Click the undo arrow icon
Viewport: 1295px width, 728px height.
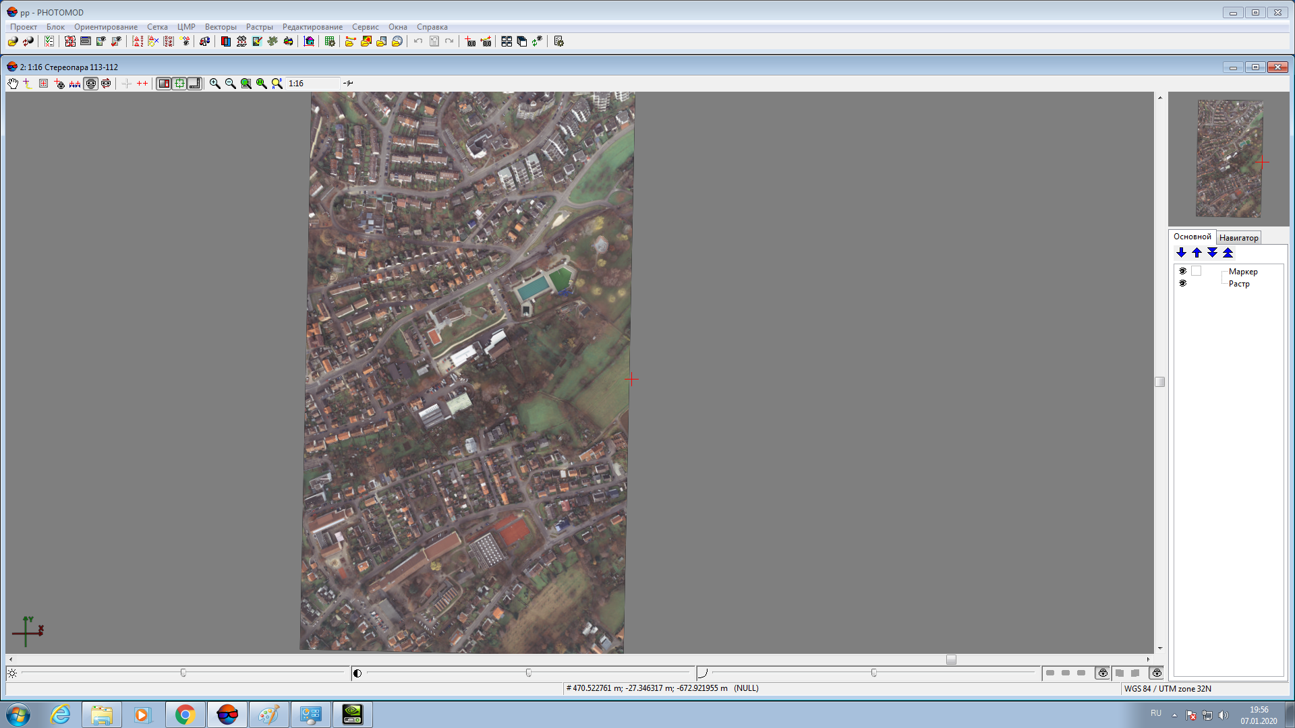tap(418, 42)
